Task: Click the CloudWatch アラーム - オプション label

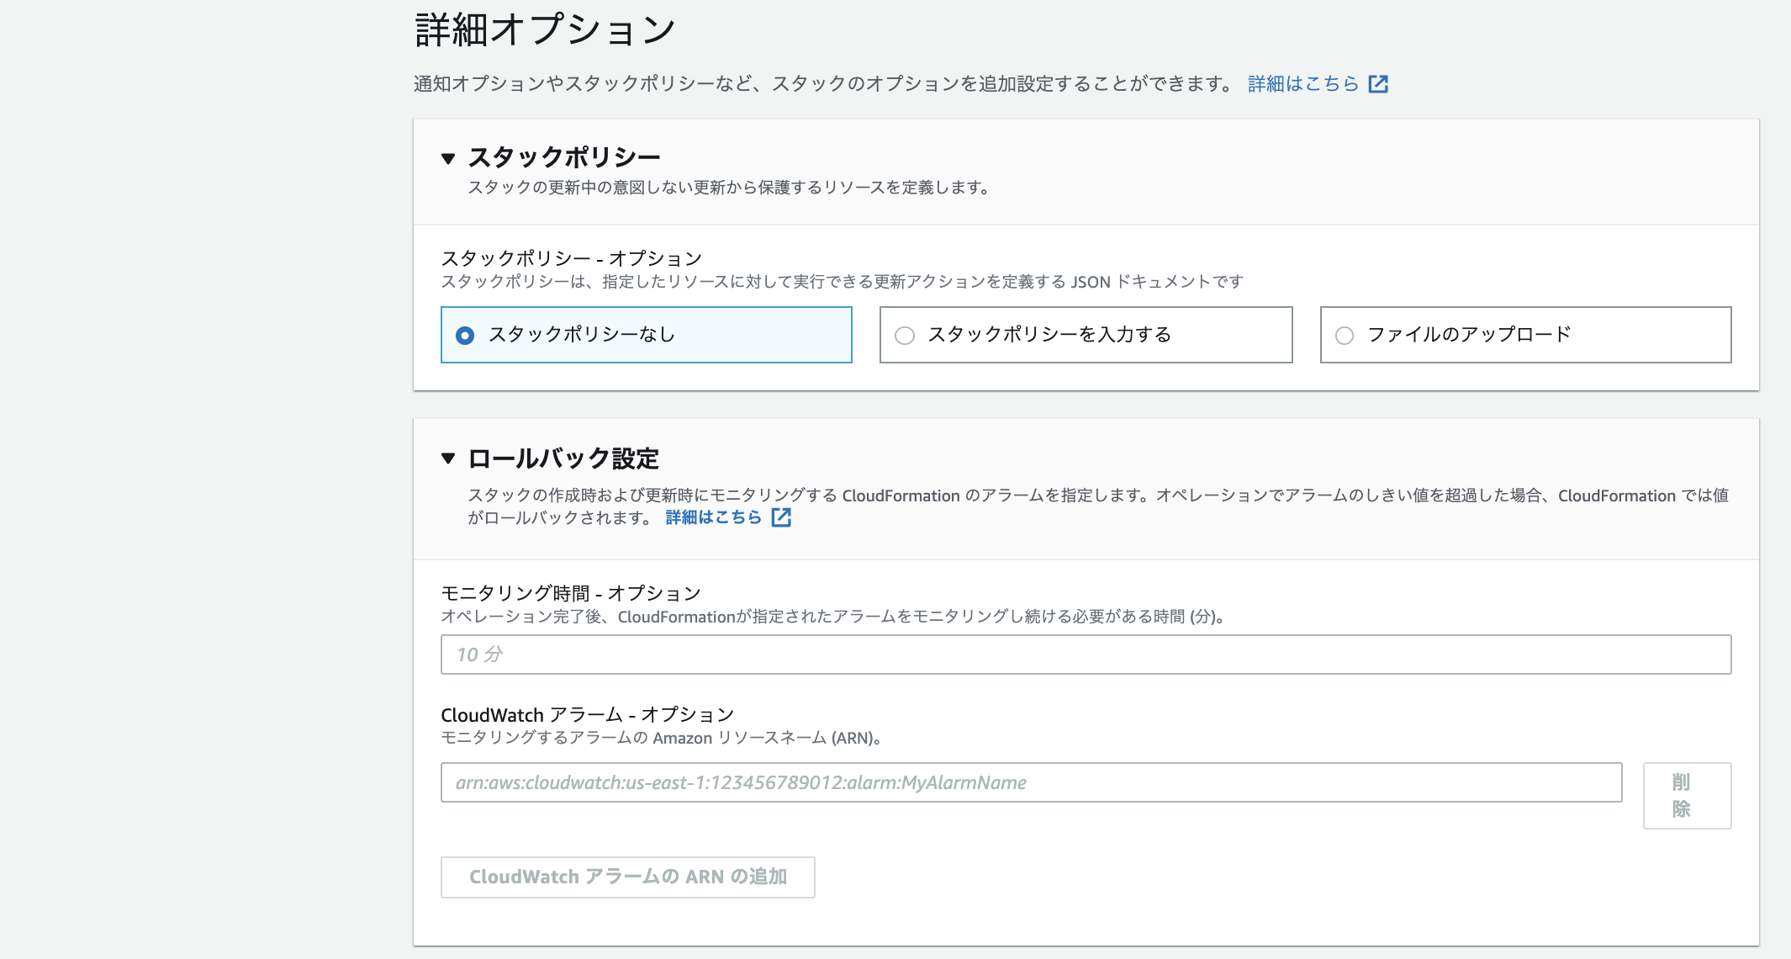Action: coord(588,715)
